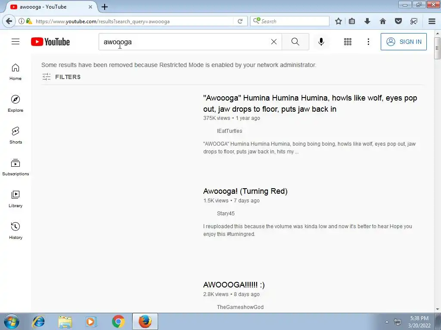Open the YouTube apps grid

coord(348,42)
